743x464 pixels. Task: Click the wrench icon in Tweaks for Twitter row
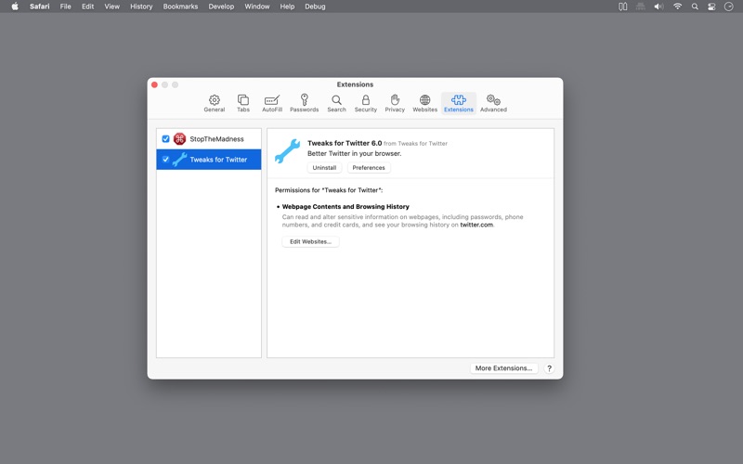pyautogui.click(x=179, y=160)
